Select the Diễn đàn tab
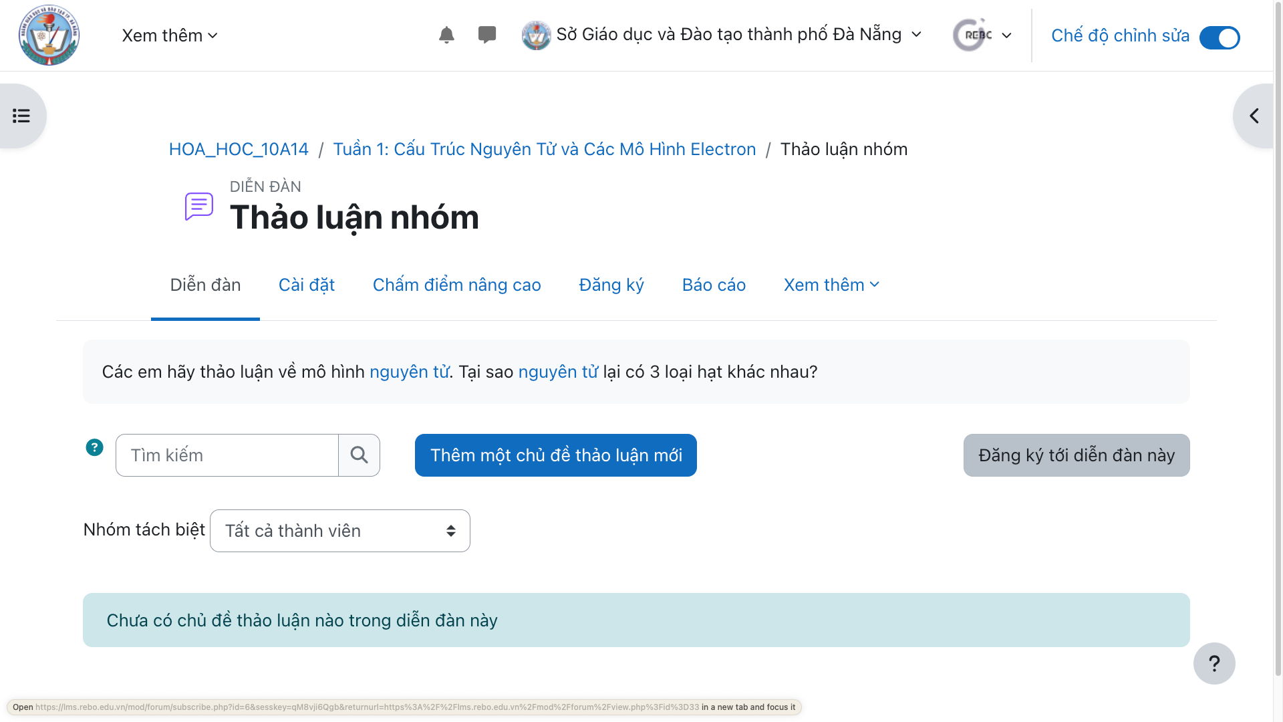The width and height of the screenshot is (1283, 722). click(x=205, y=285)
